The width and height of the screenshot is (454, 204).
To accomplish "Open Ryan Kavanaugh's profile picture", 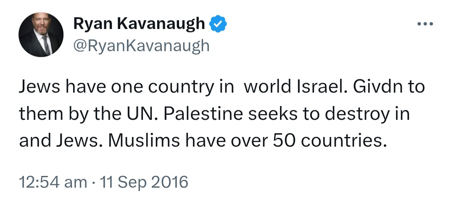I will pos(41,35).
